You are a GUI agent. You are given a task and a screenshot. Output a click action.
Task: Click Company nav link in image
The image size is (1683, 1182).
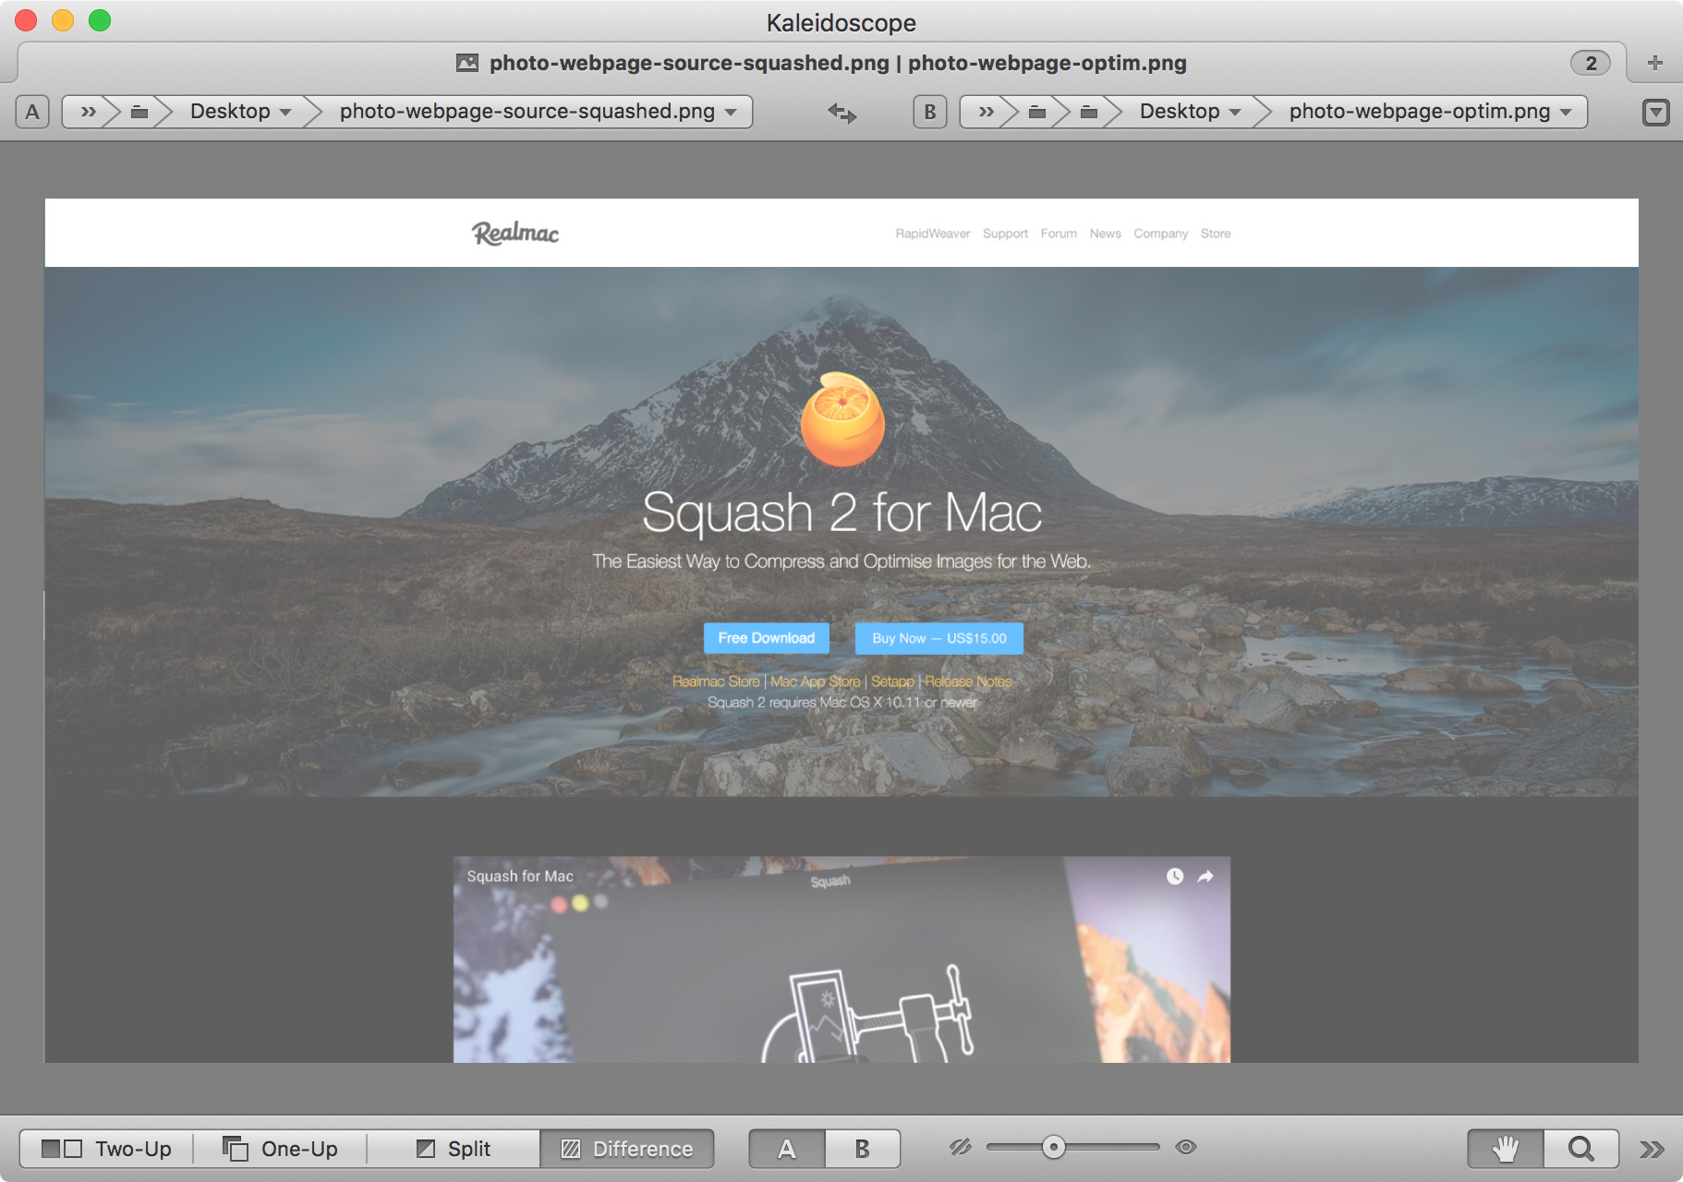pyautogui.click(x=1161, y=234)
